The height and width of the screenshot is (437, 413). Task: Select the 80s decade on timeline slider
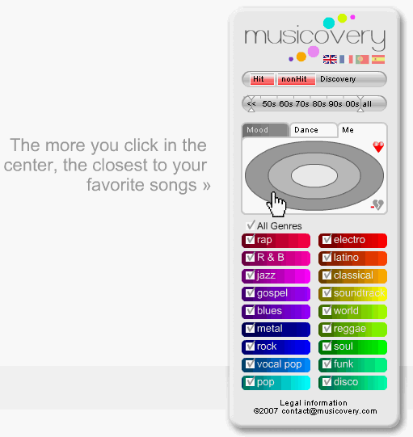[319, 104]
